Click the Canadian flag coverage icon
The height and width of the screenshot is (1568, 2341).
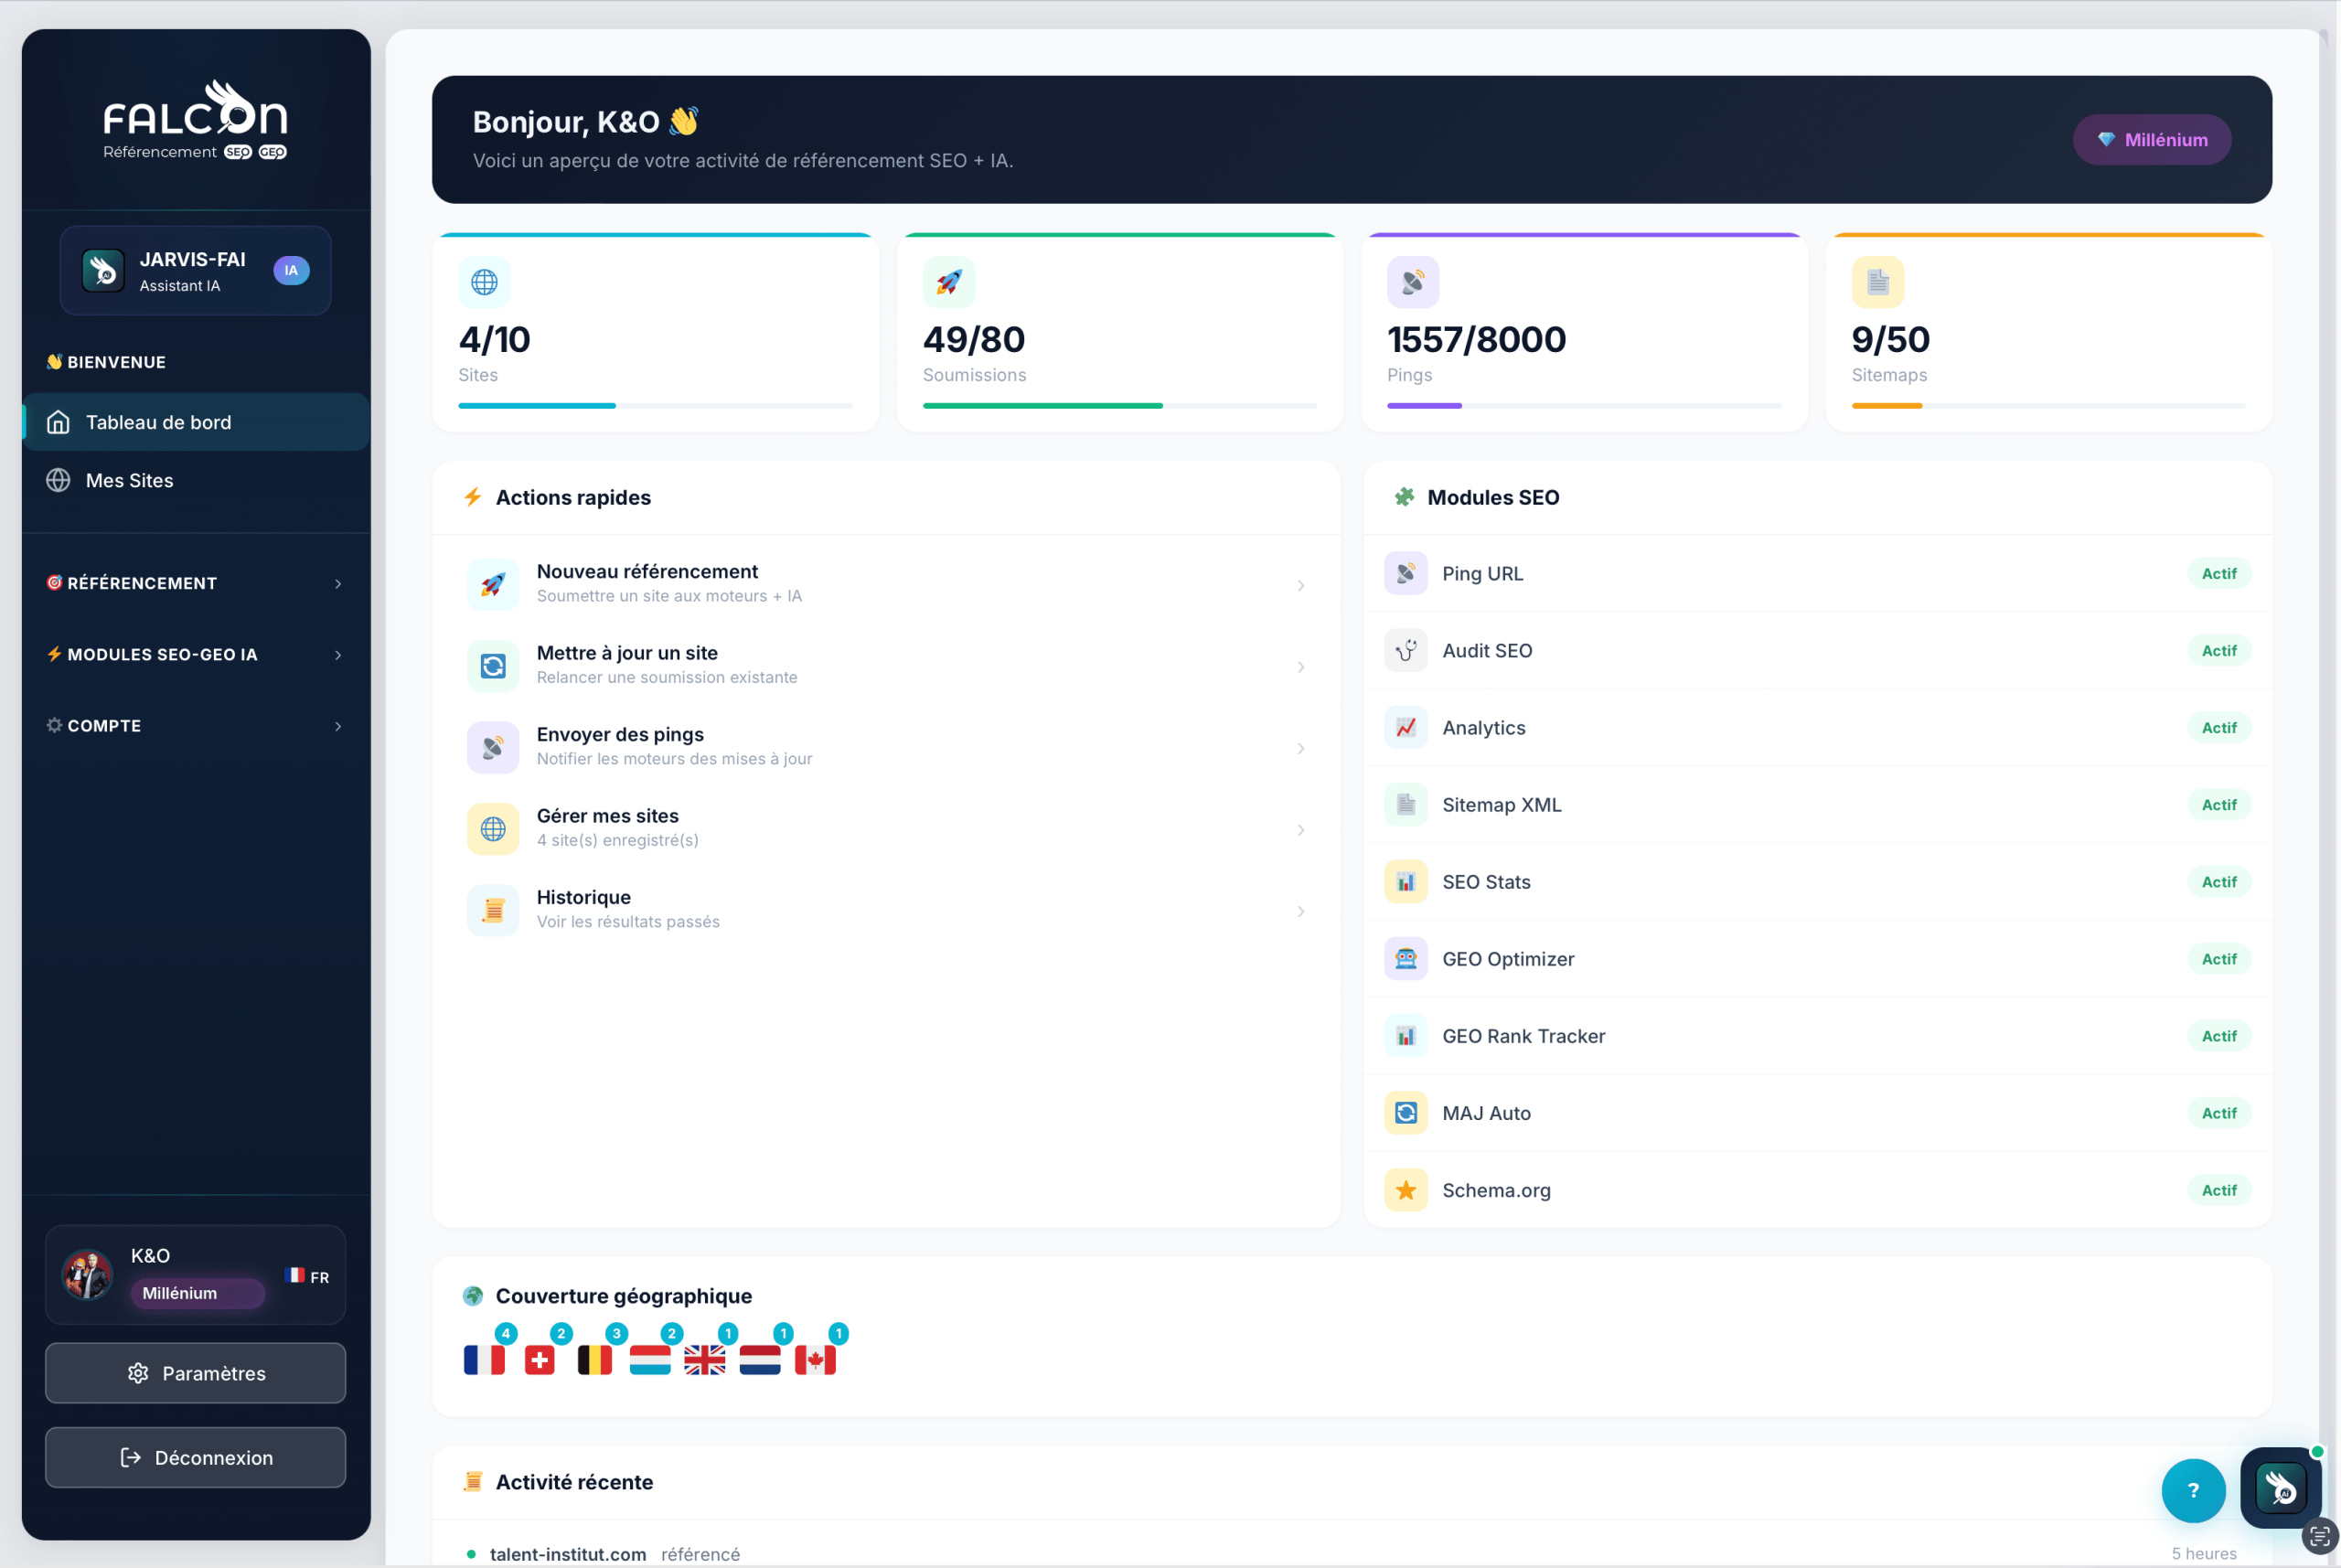tap(815, 1360)
